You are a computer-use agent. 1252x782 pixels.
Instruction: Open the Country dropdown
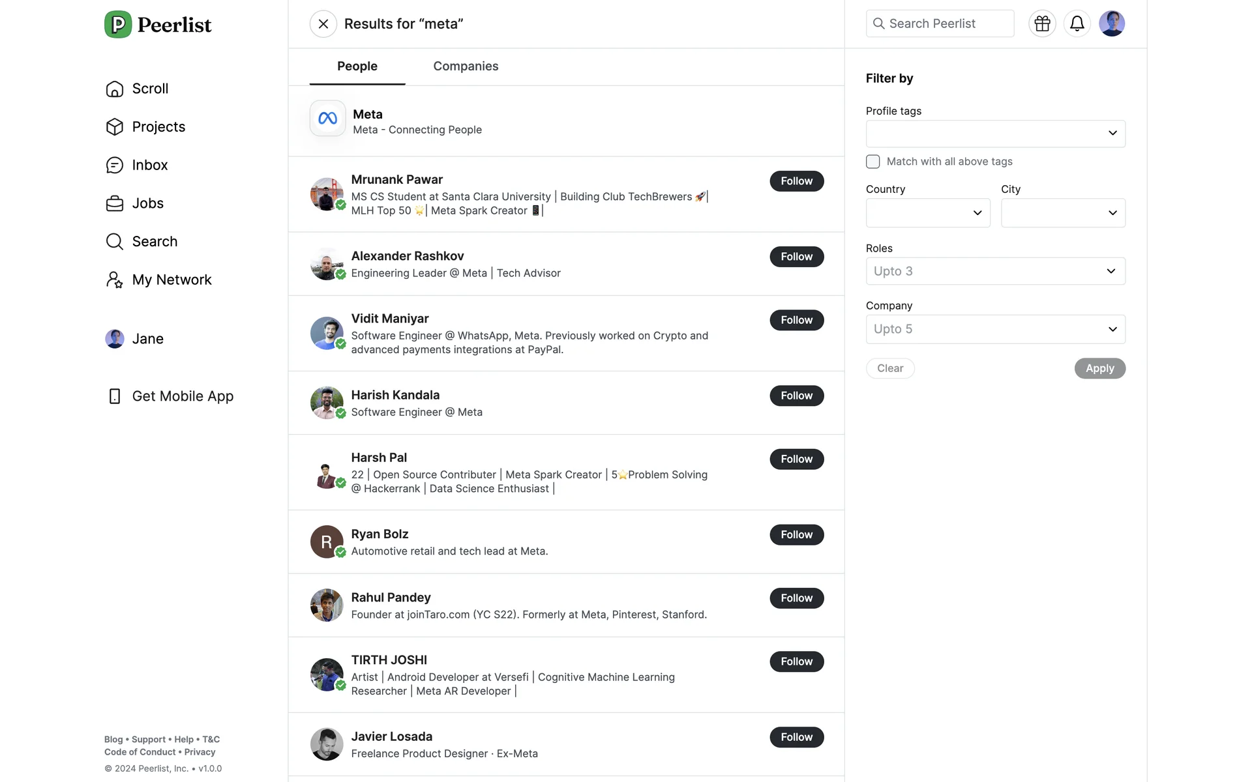click(x=927, y=213)
